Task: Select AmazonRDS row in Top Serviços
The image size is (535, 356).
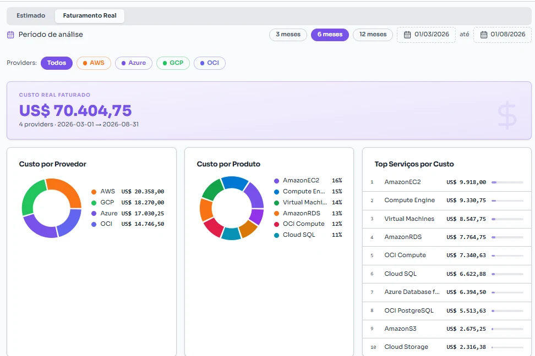Action: pyautogui.click(x=446, y=237)
